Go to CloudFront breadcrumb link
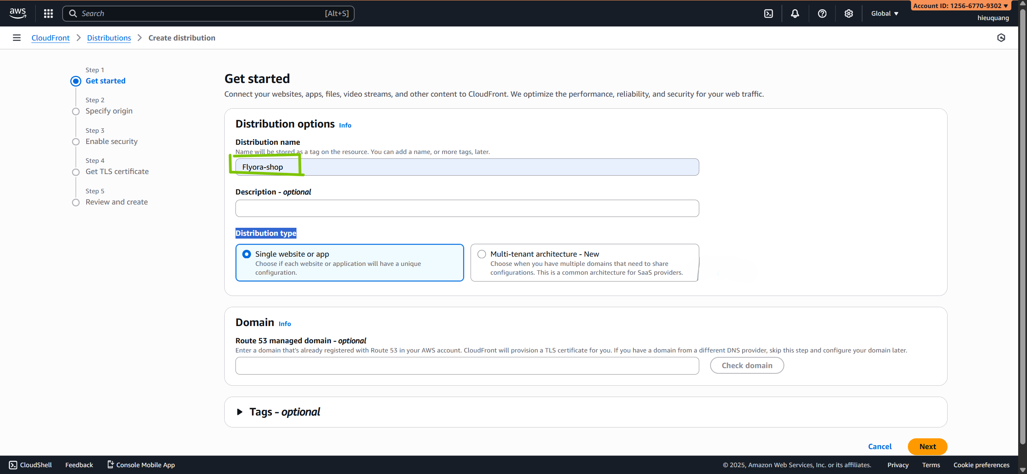This screenshot has height=474, width=1027. [51, 38]
